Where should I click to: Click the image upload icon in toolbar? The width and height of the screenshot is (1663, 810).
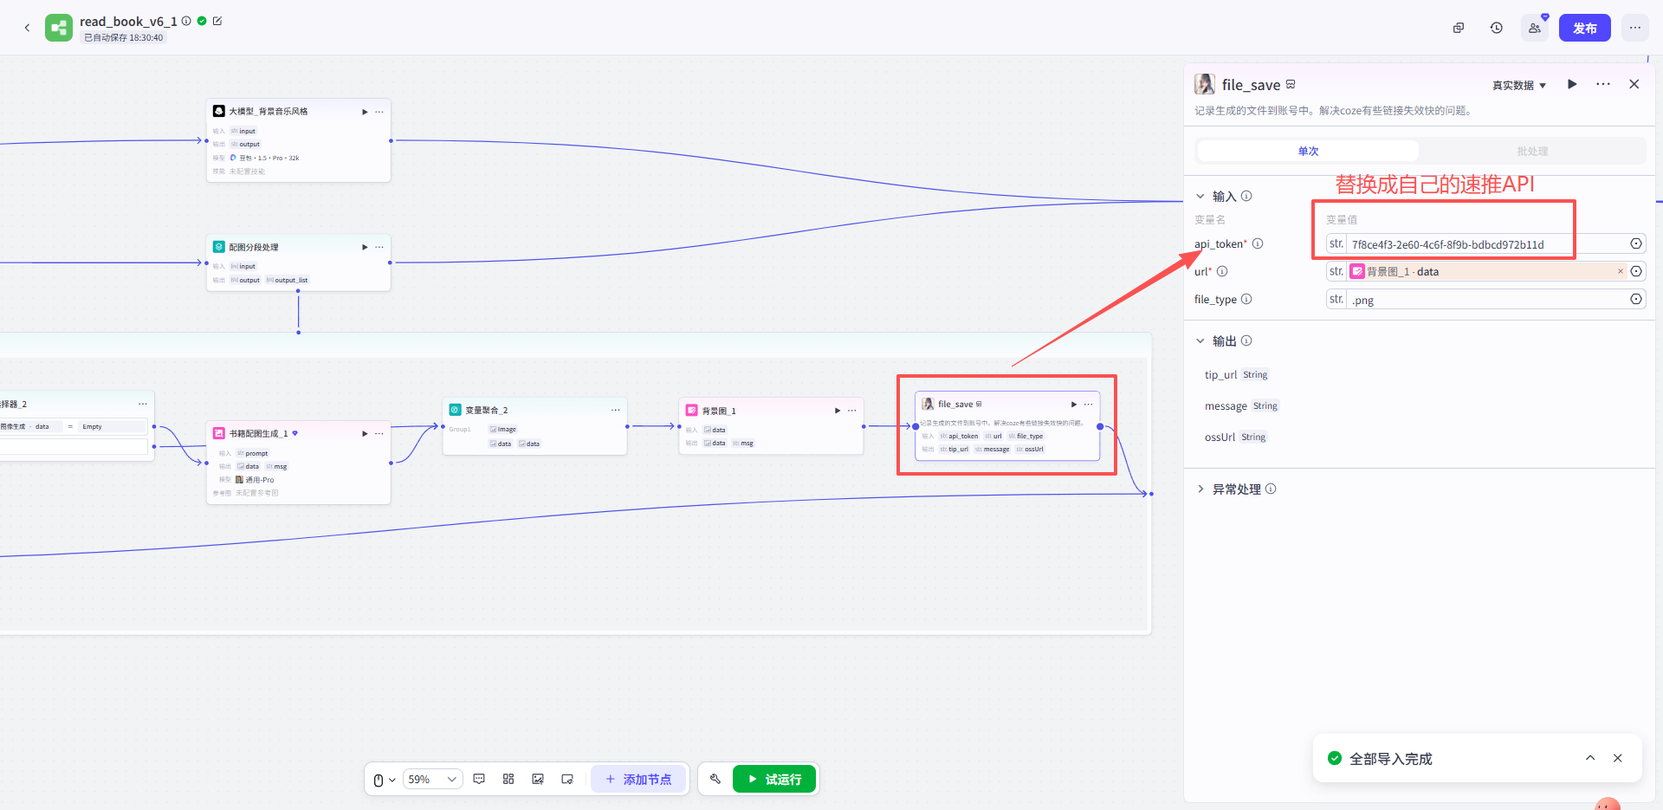(538, 779)
